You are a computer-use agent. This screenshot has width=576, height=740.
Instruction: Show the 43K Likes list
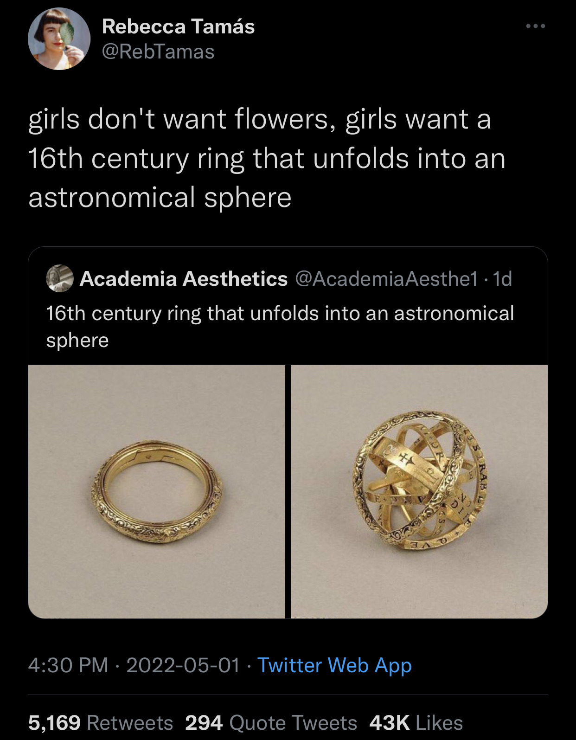pyautogui.click(x=416, y=723)
